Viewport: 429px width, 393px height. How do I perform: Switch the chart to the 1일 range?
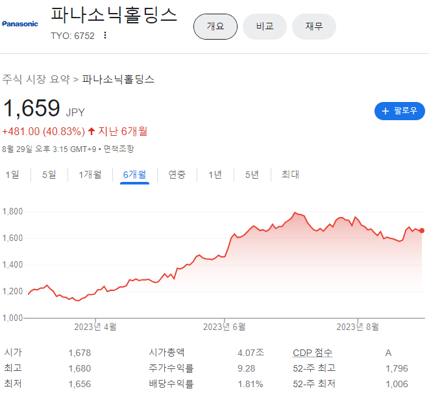coord(12,175)
